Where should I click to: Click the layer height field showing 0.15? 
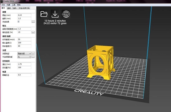click(24, 15)
